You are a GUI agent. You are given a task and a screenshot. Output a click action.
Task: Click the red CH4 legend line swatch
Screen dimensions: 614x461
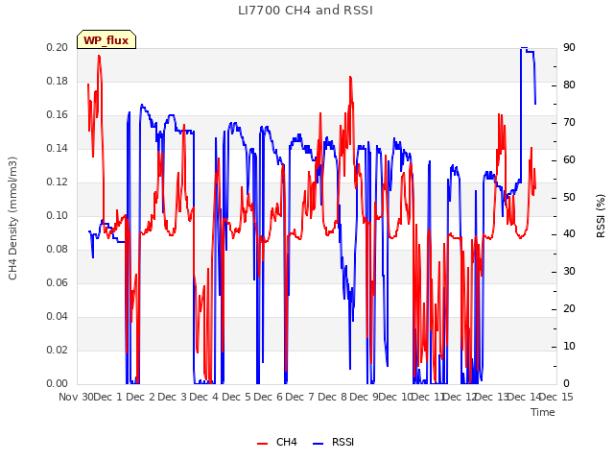(x=262, y=444)
